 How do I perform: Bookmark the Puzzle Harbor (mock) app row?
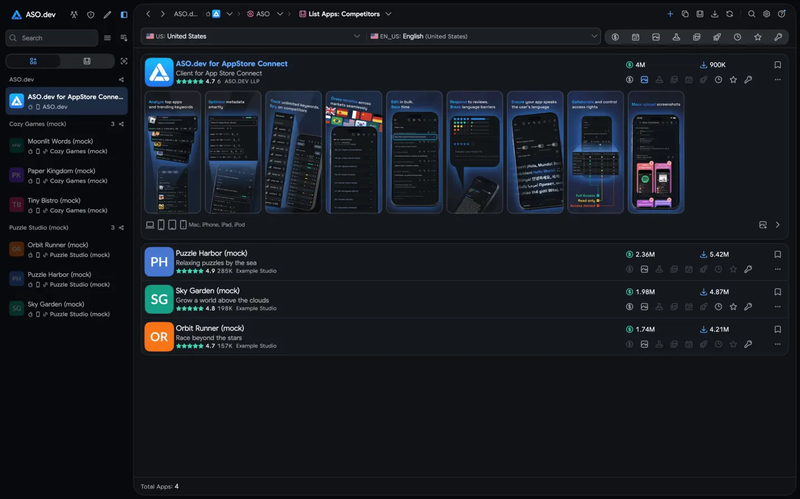point(778,255)
